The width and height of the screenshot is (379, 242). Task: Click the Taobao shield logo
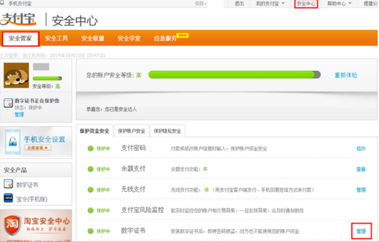point(12,224)
